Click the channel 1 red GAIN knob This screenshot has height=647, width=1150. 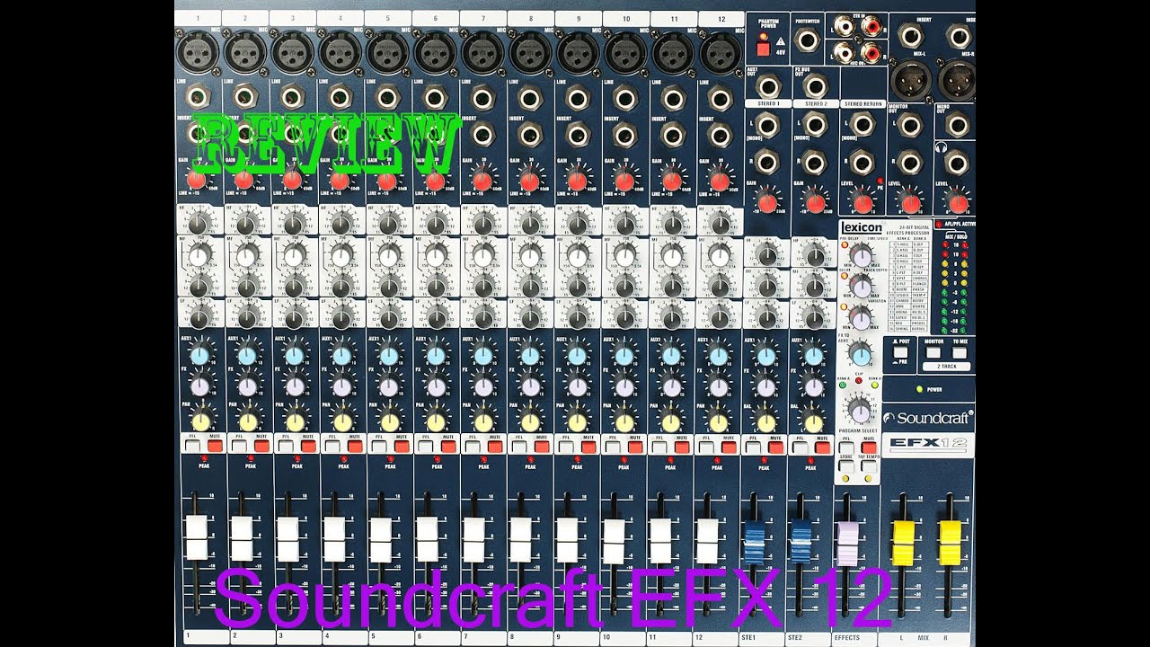point(197,181)
